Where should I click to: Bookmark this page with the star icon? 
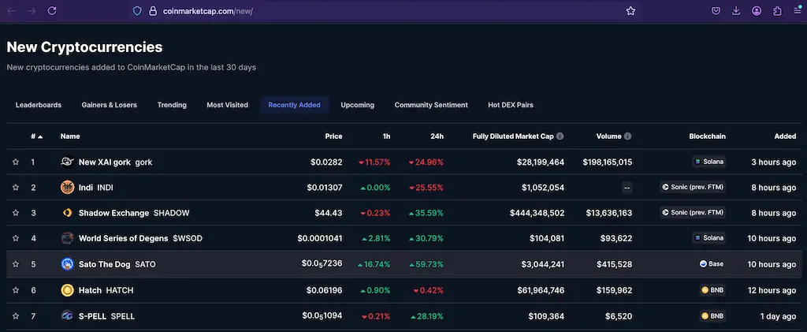(630, 11)
